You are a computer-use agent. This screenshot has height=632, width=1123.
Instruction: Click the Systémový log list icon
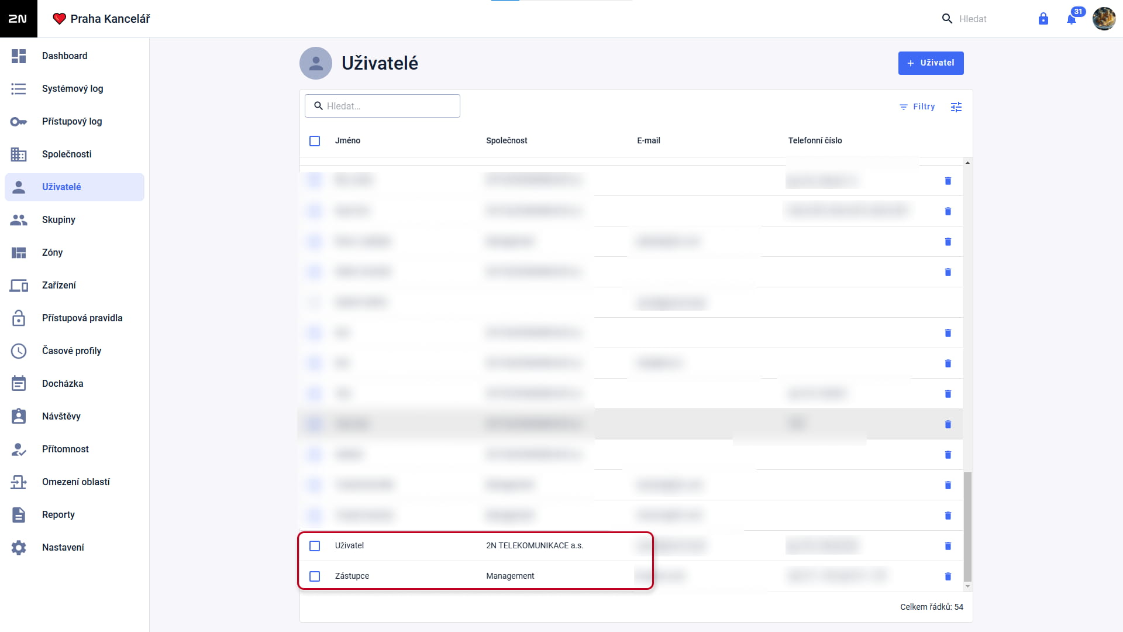19,89
